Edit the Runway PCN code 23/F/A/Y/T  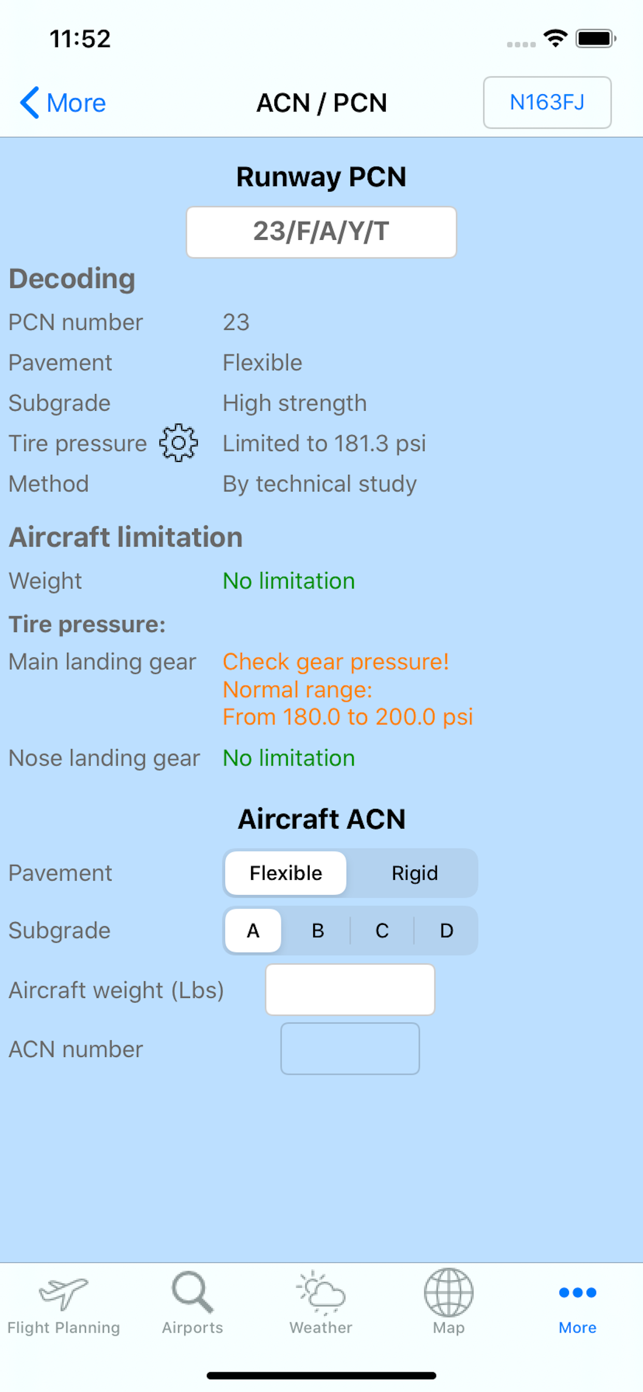click(x=321, y=232)
